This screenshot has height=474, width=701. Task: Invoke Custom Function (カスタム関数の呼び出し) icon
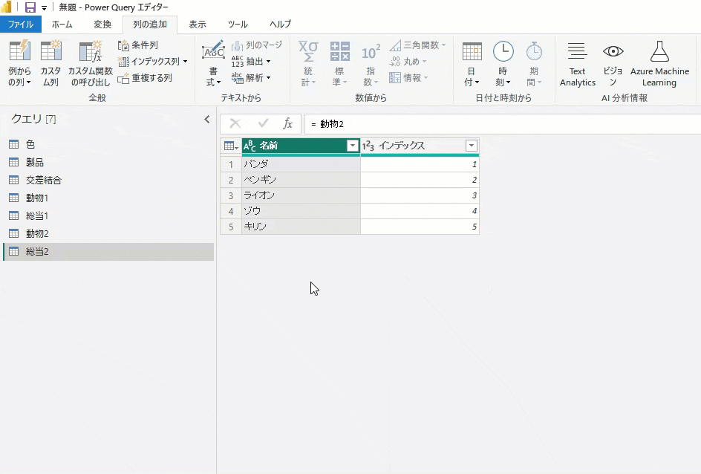click(x=91, y=51)
